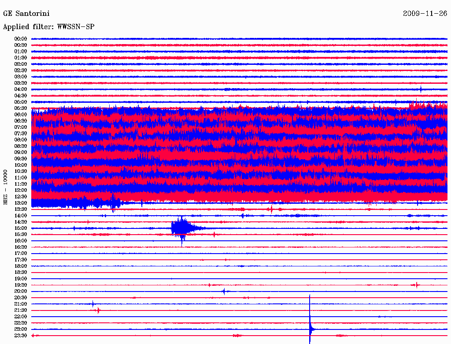Select the 08:00 time label
Screen dimensions: 451x344
pos(21,140)
